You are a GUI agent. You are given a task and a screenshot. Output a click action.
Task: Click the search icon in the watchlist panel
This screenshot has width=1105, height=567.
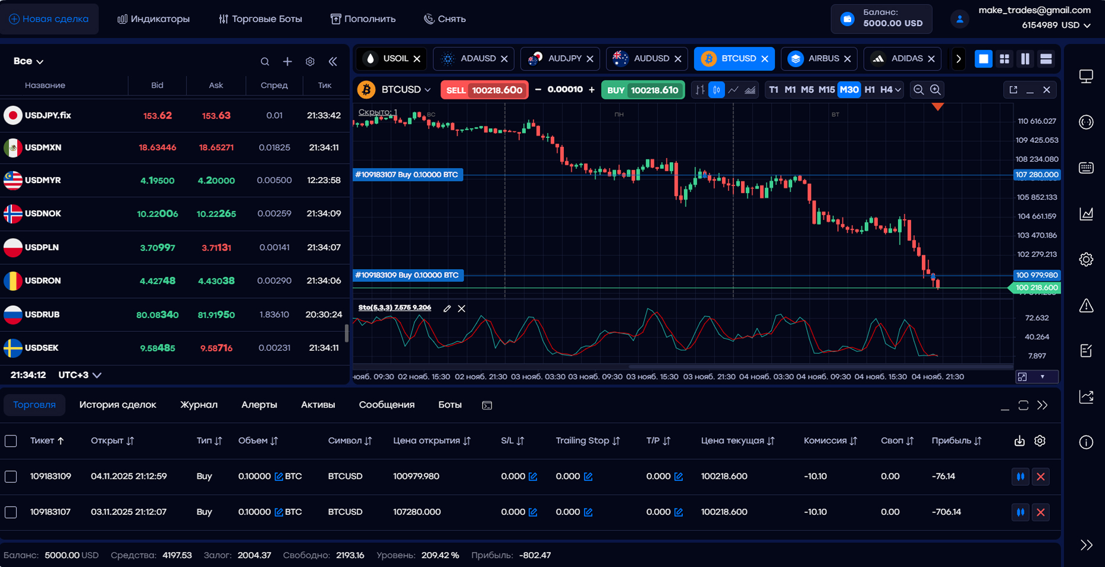coord(265,62)
